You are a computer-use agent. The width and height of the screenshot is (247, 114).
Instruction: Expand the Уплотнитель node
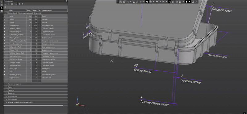[7, 96]
